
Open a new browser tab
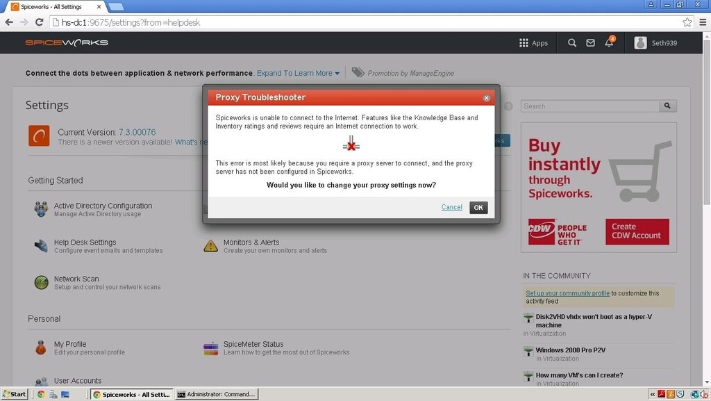116,7
